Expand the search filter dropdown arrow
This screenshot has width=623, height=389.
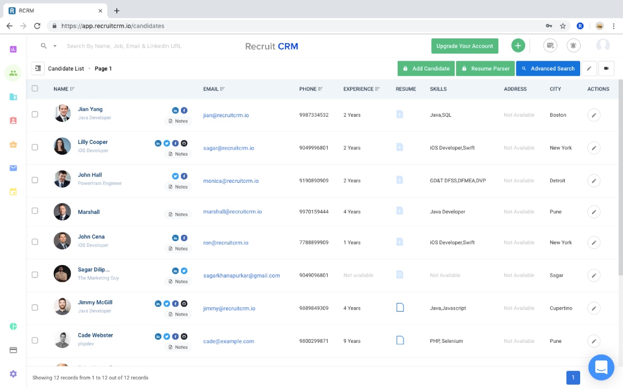tap(55, 46)
